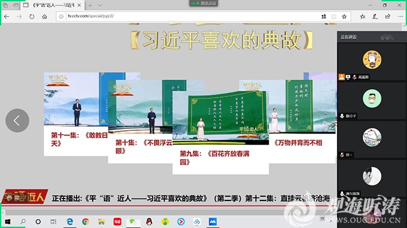Show previous episodes with left carousel arrow
The width and height of the screenshot is (407, 228).
click(17, 120)
